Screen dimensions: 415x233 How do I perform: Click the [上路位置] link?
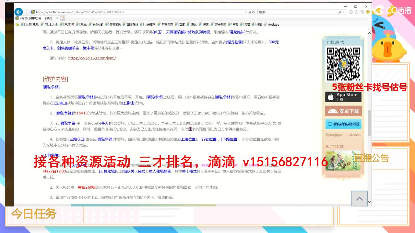tap(188, 139)
